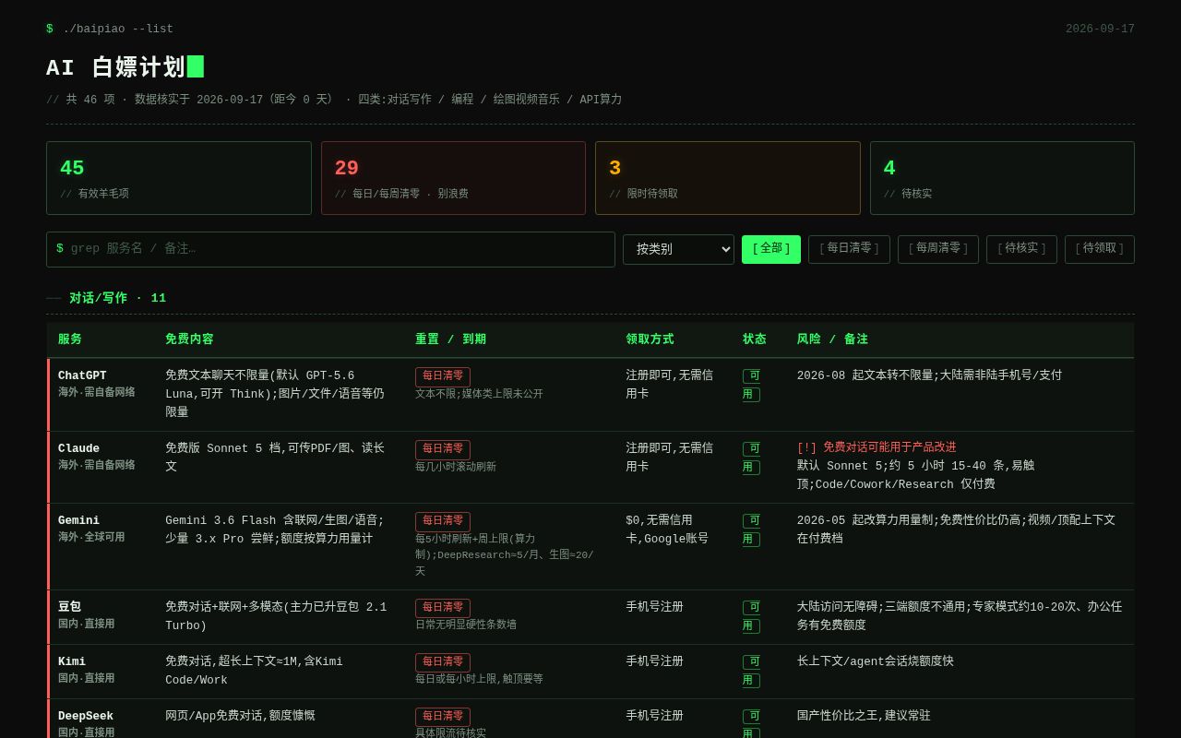Click the DeepSeek service name
1181x738 pixels.
click(86, 716)
